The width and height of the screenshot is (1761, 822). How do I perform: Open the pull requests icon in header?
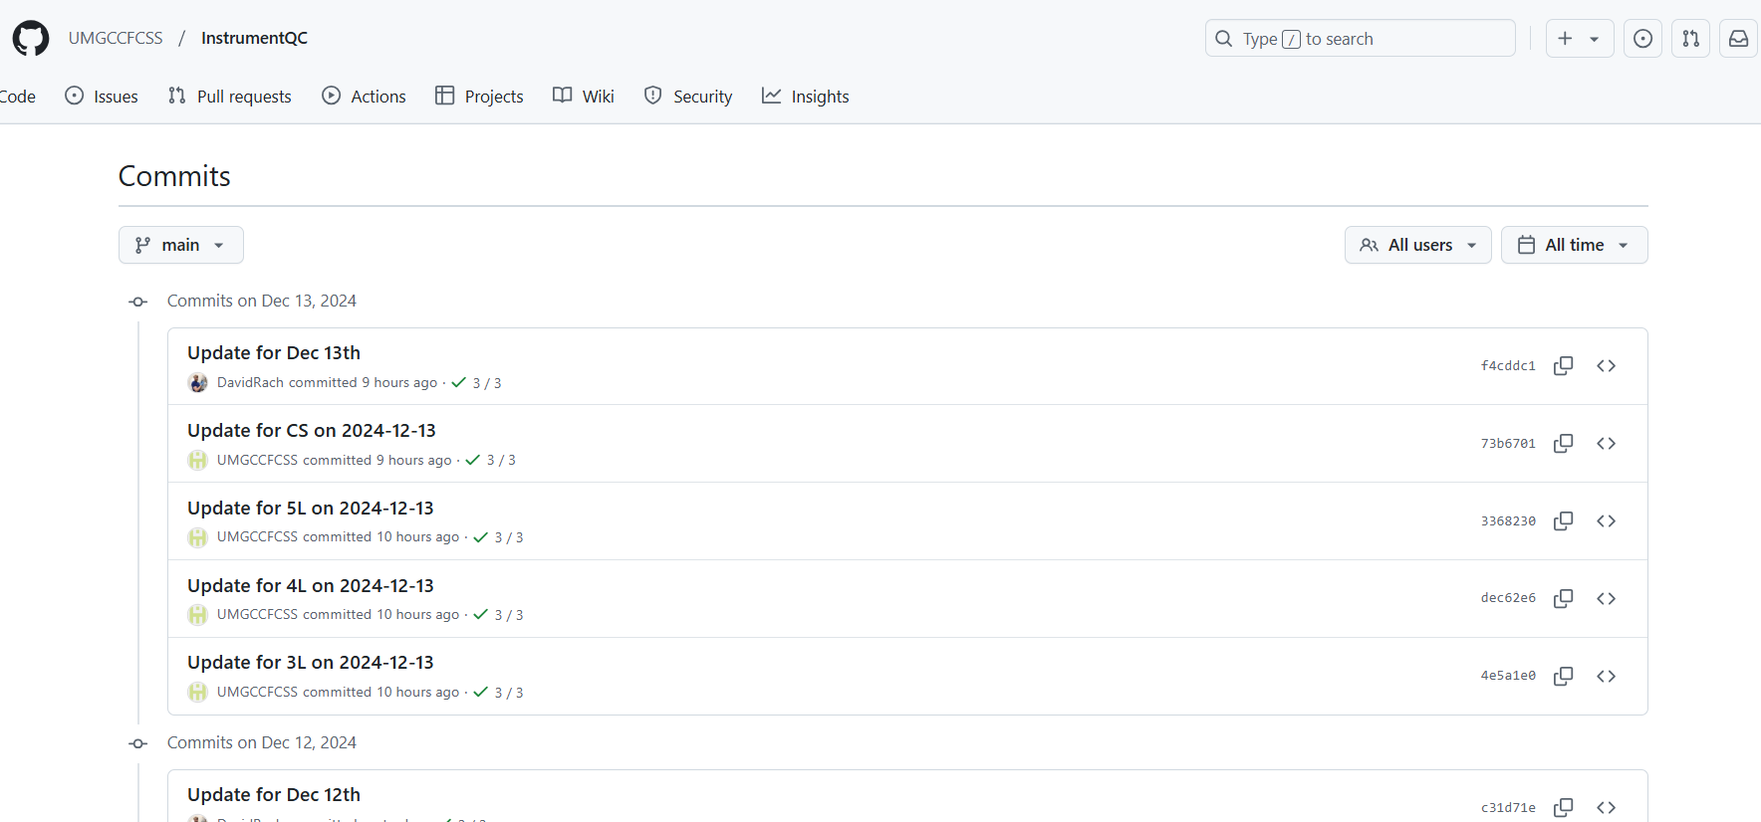[x=1690, y=39]
